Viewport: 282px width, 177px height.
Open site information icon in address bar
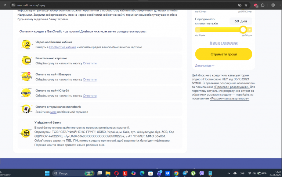pyautogui.click(x=13, y=5)
